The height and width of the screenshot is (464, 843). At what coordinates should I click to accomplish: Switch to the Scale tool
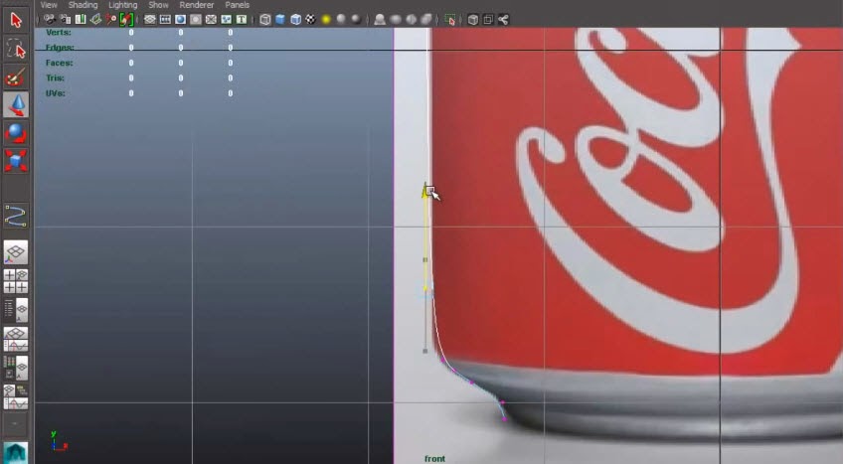coord(16,161)
